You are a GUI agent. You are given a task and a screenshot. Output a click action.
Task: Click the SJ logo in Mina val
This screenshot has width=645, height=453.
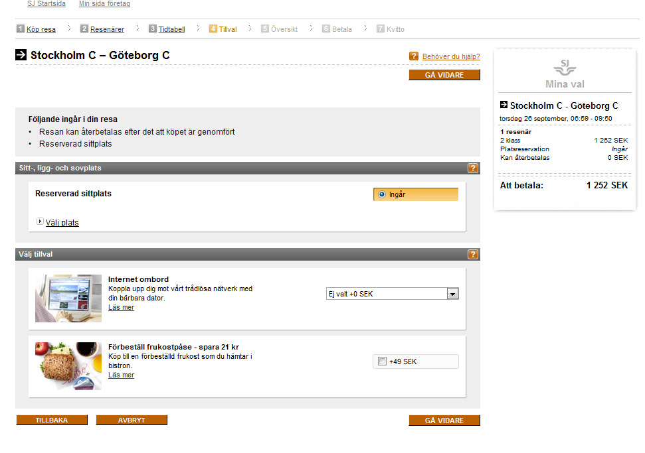click(565, 67)
